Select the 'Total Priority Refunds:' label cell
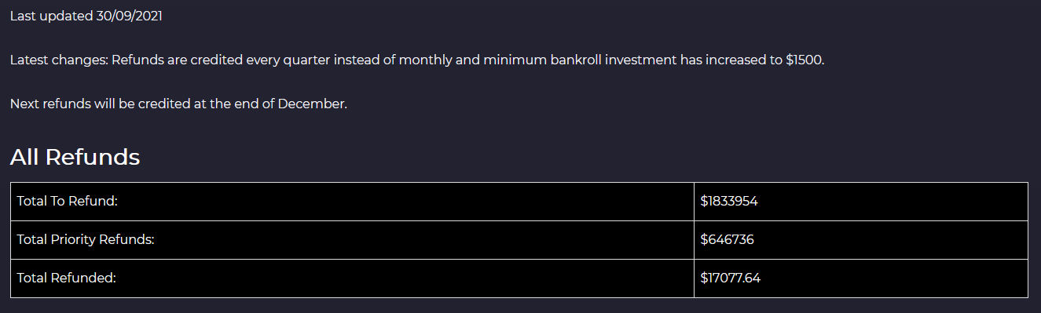 tap(352, 240)
